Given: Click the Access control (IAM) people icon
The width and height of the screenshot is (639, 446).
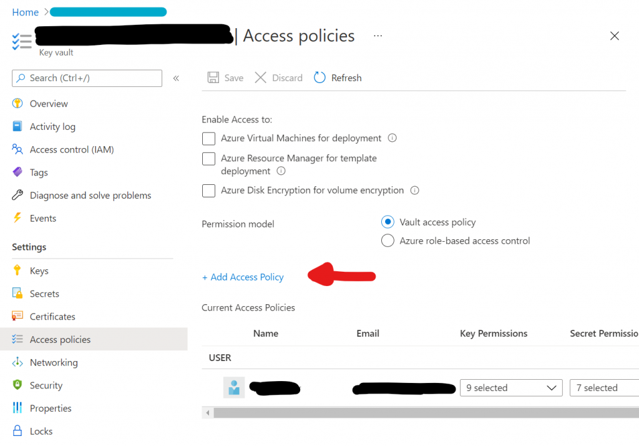Looking at the screenshot, I should tap(17, 149).
